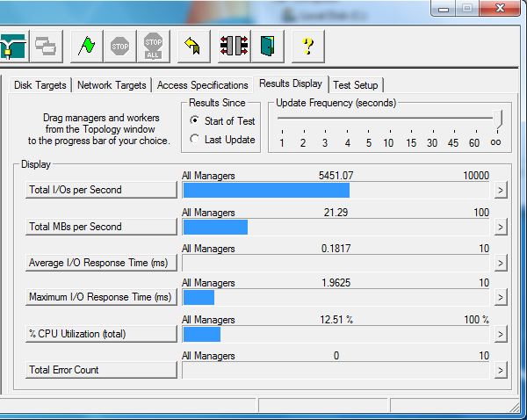This screenshot has width=527, height=420.
Task: Open Disk Targets tab
Action: pyautogui.click(x=40, y=85)
